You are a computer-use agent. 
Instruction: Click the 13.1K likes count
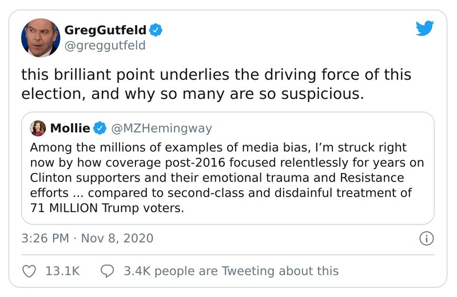[x=62, y=271]
